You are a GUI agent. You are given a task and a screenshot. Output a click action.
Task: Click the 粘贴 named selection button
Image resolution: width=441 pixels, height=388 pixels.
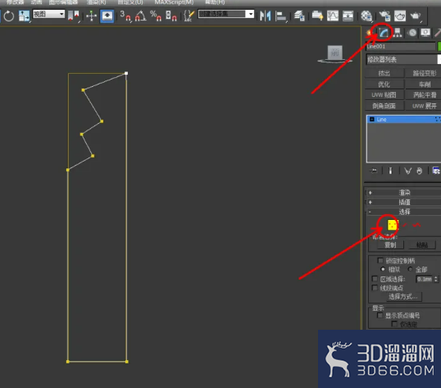(x=422, y=244)
